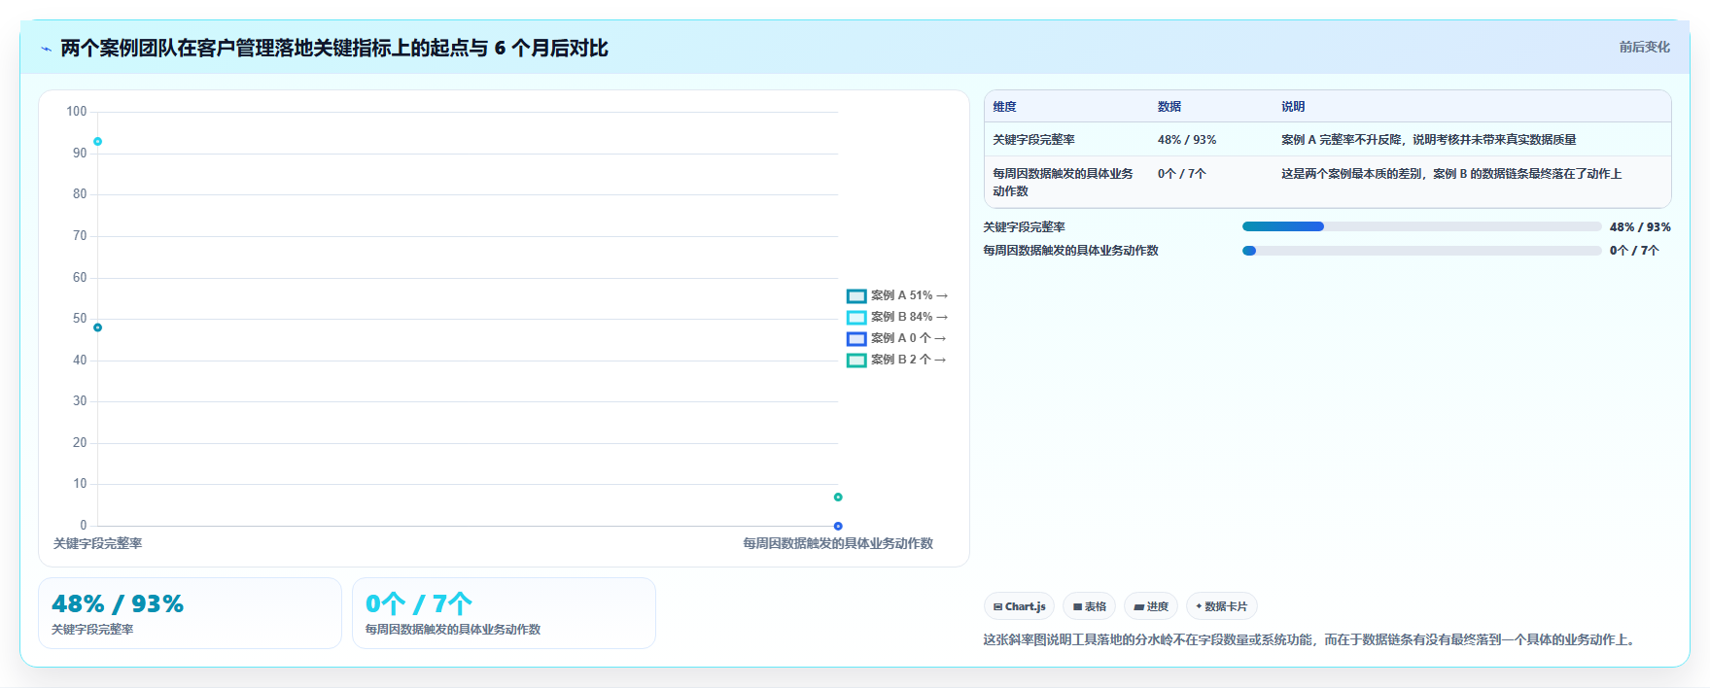This screenshot has width=1710, height=688.
Task: Click the footer note starting 这张斜率图说明
Action: click(1311, 639)
